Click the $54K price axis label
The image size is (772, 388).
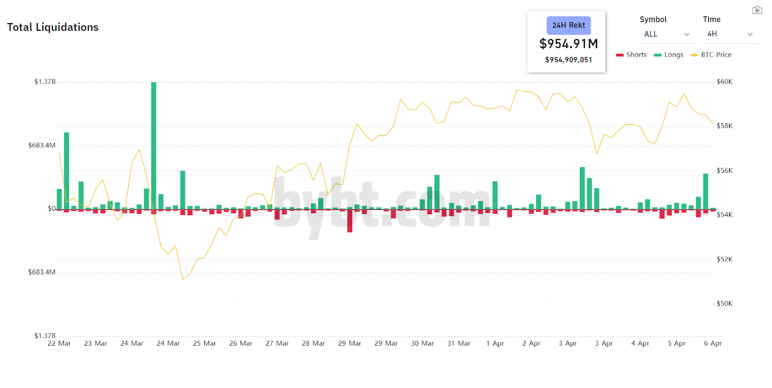click(725, 215)
